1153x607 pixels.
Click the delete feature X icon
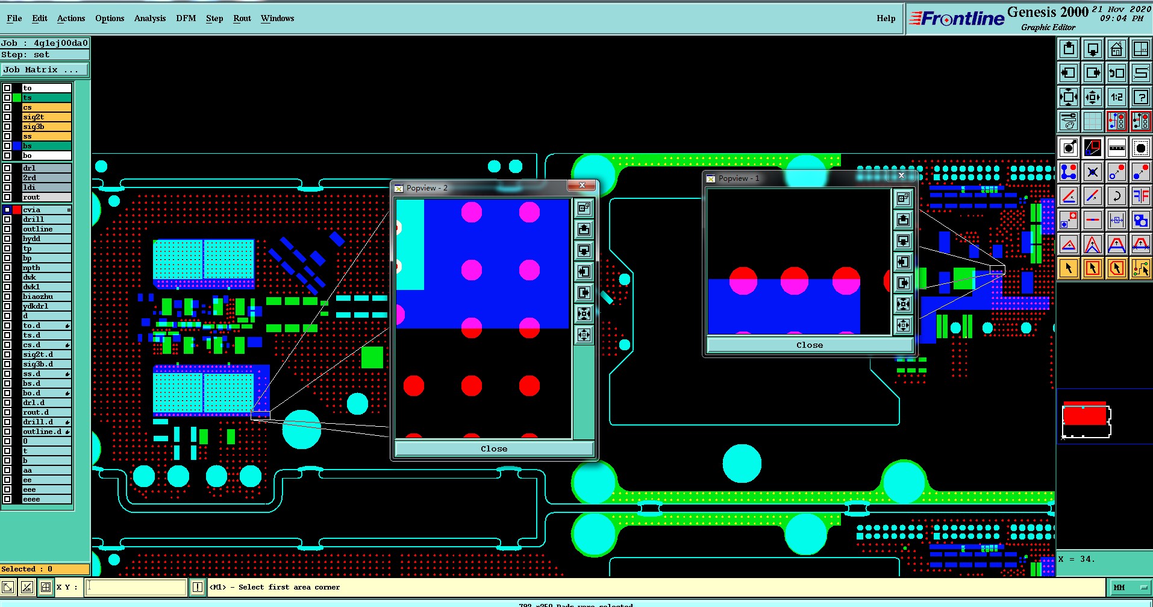(1093, 172)
